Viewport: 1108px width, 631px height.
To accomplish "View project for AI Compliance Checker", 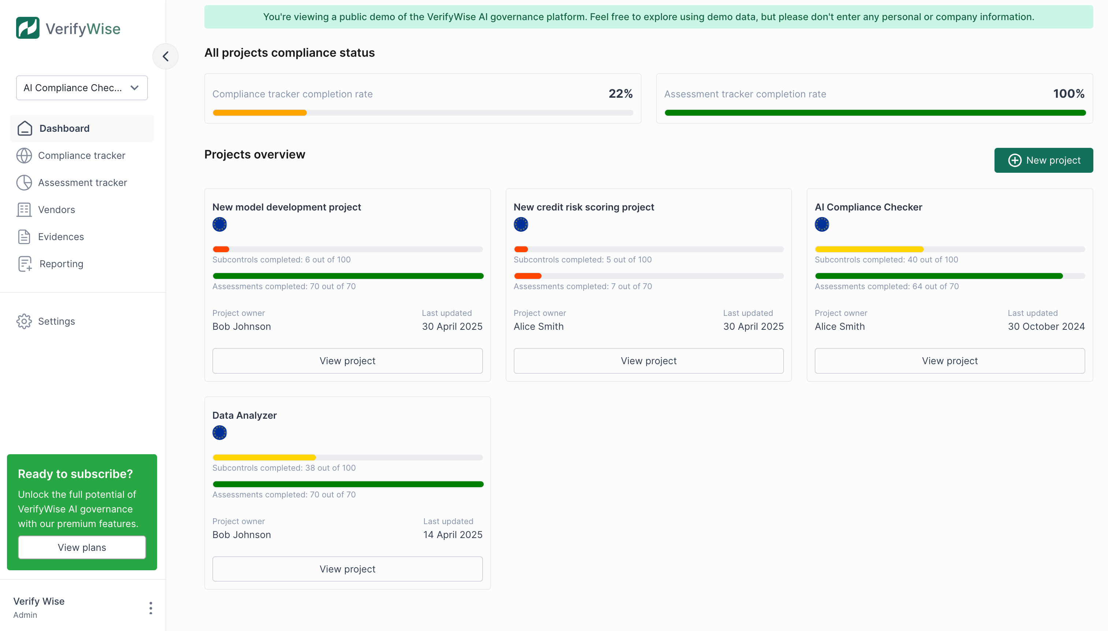I will (949, 360).
